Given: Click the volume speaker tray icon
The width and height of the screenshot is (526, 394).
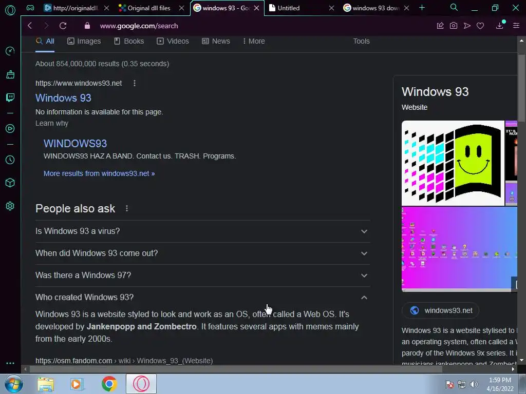Looking at the screenshot, I should click(474, 384).
